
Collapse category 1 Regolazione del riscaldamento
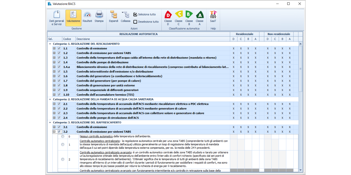click(x=50, y=44)
